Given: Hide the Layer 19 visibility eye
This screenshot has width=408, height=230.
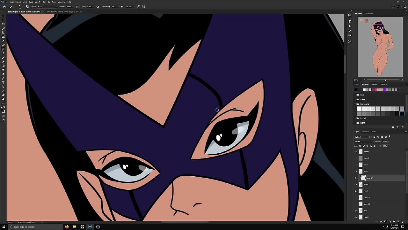Looking at the screenshot, I should 356,178.
